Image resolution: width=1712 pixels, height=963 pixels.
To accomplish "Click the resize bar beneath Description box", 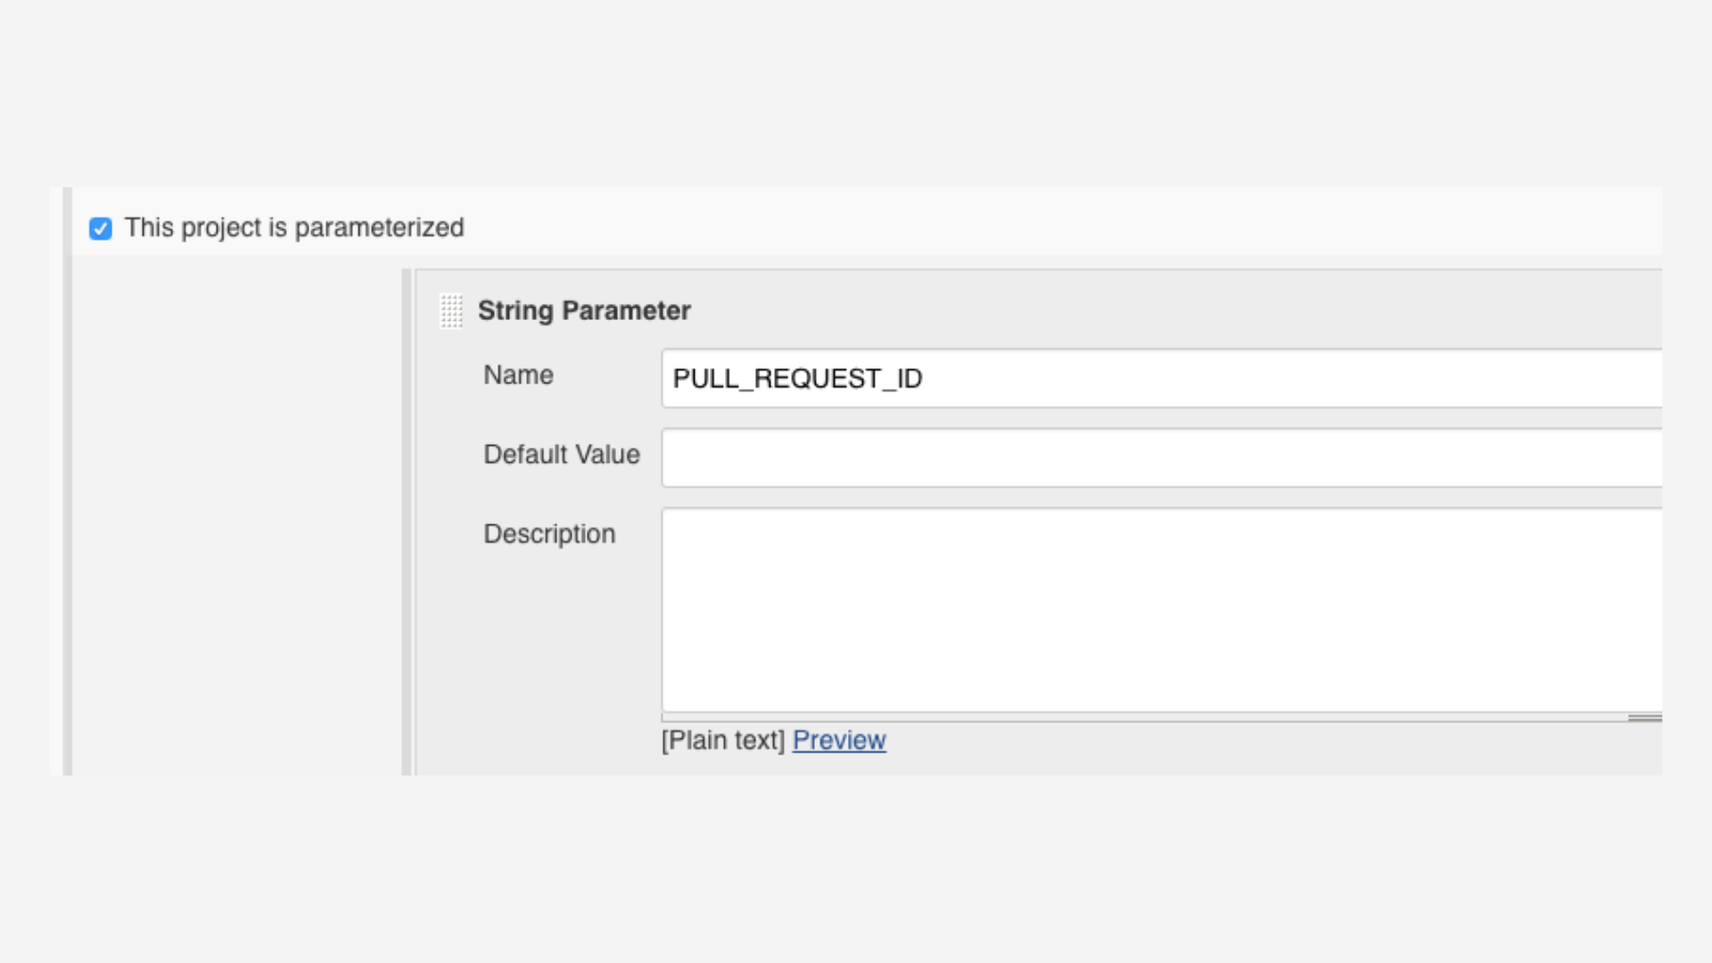I will click(1141, 718).
